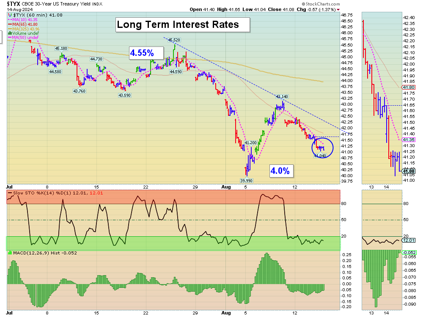Click the MACD histogram icon beside MACD(12,26,9)
Image resolution: width=423 pixels, height=317 pixels.
click(x=10, y=253)
